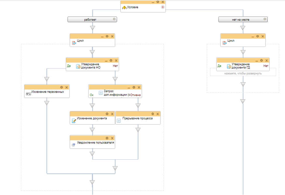This screenshot has width=285, height=195.
Task: Click нажмите, чтобы развернуть to expand
Action: coord(243,73)
